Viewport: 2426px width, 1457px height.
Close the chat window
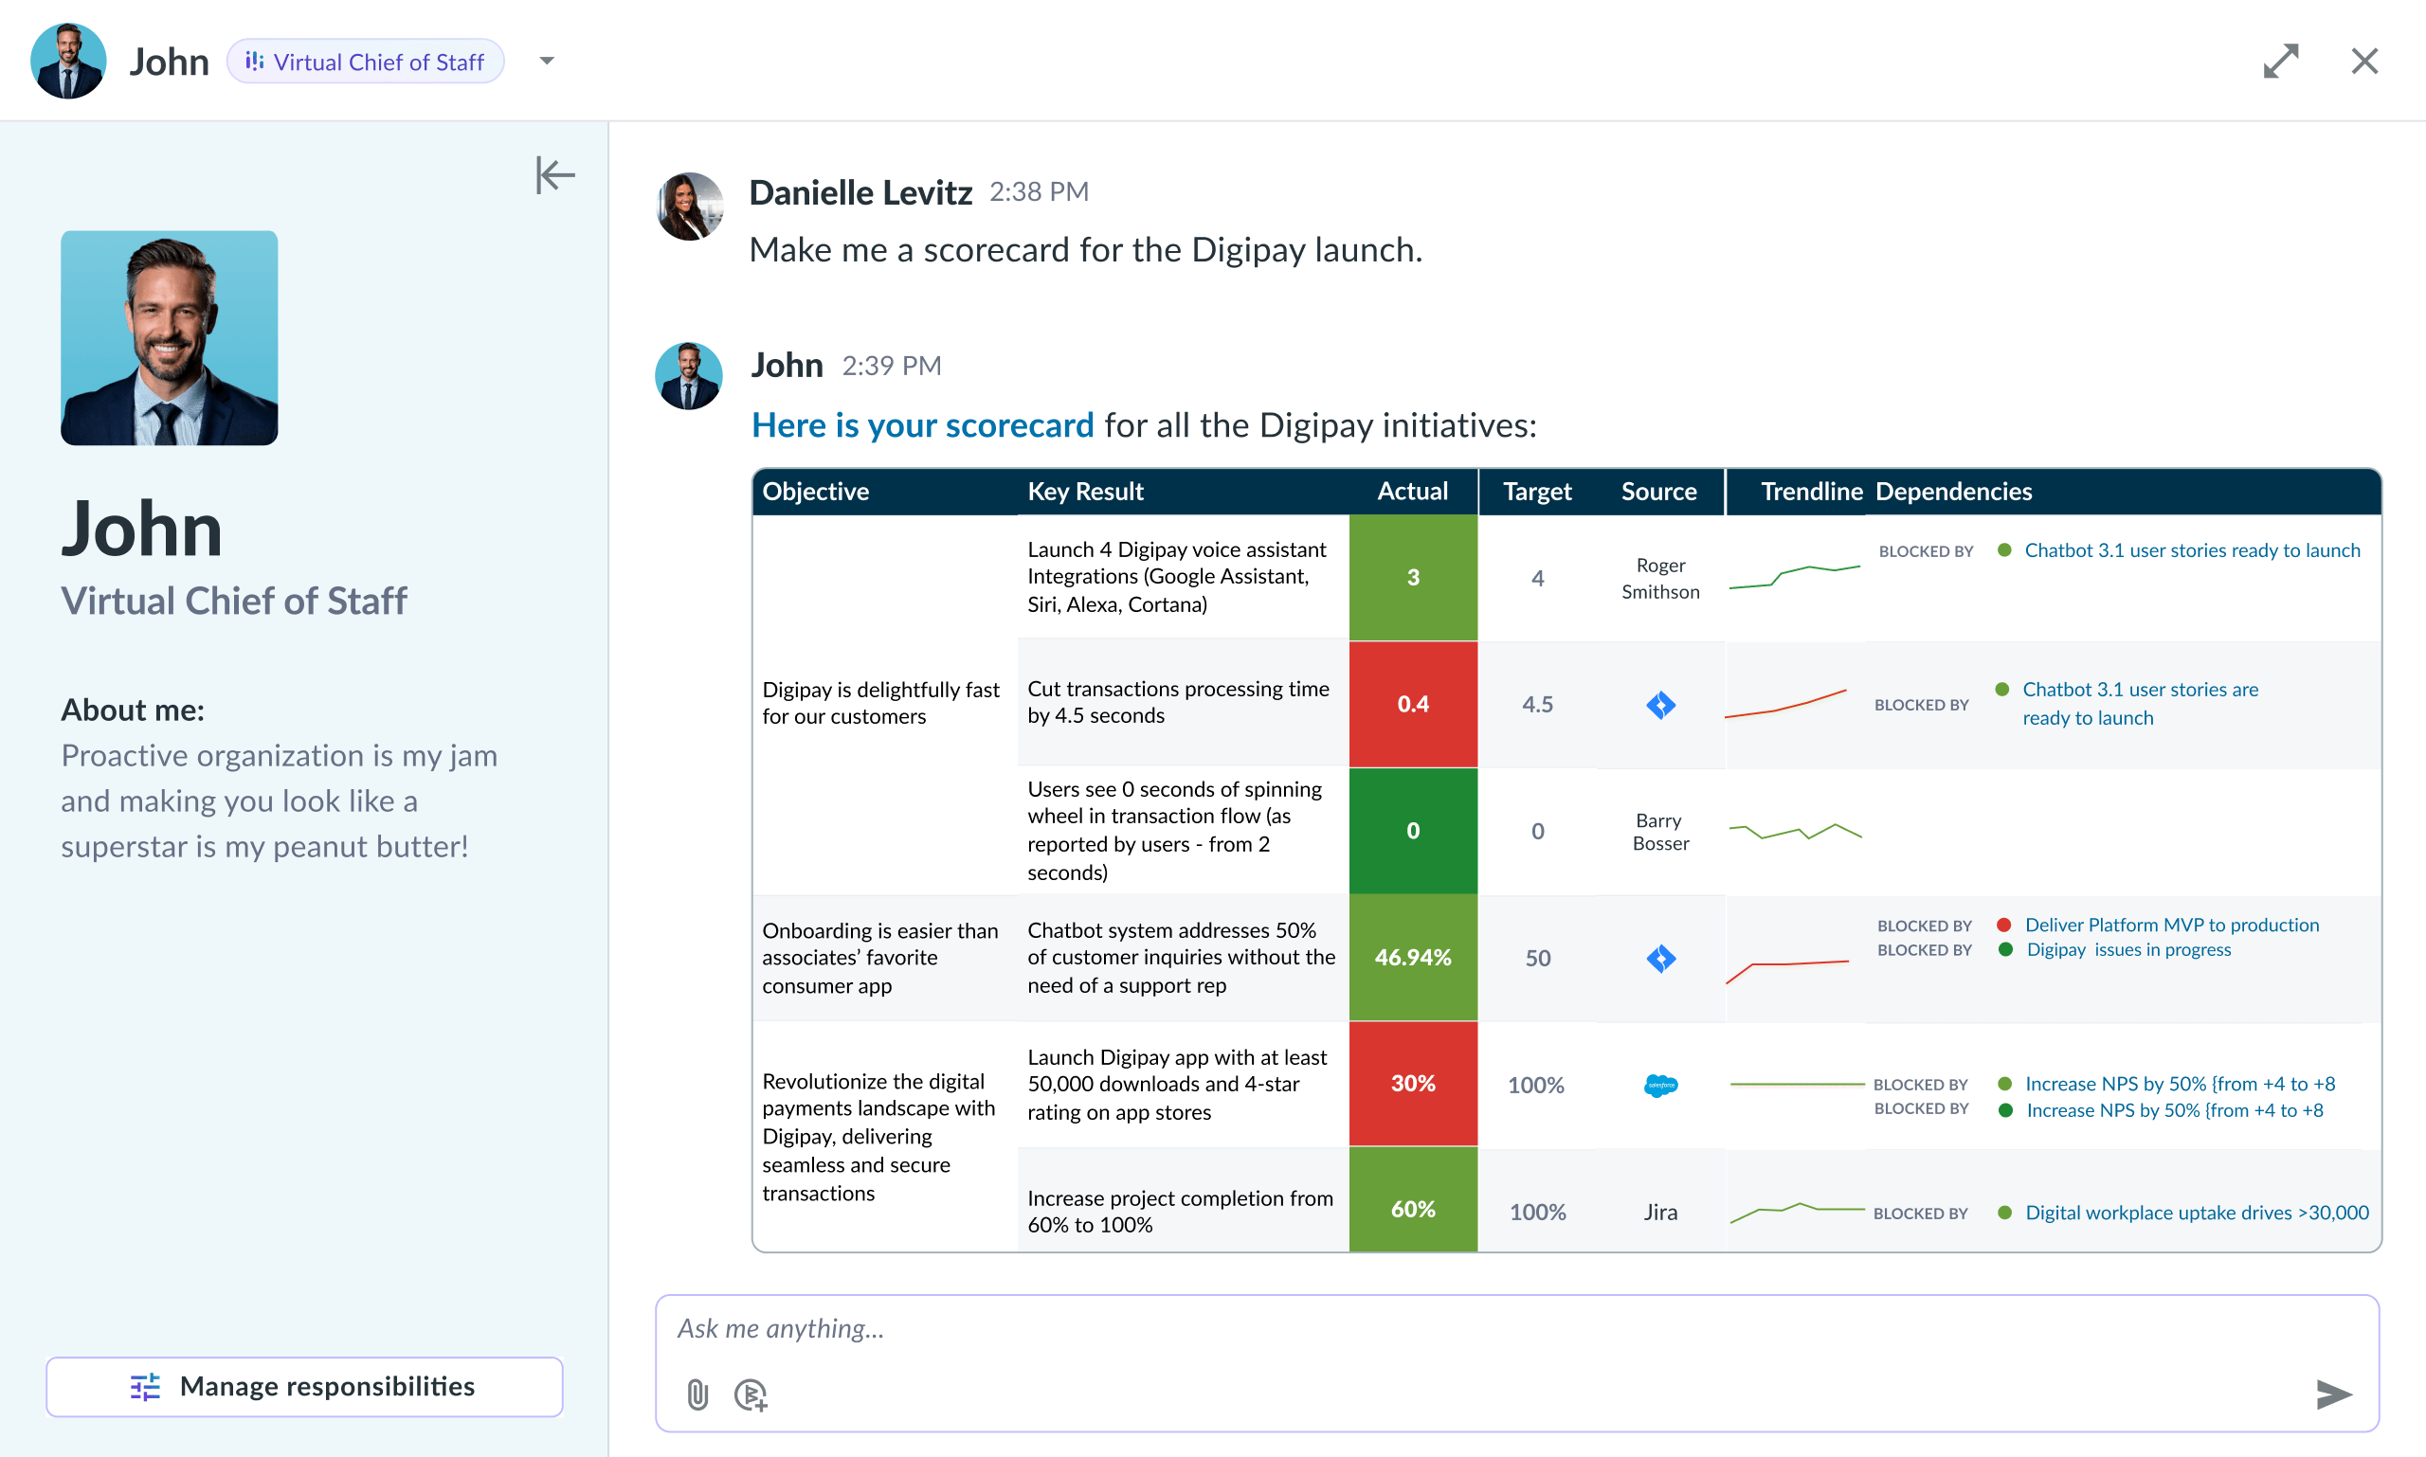coord(2364,61)
